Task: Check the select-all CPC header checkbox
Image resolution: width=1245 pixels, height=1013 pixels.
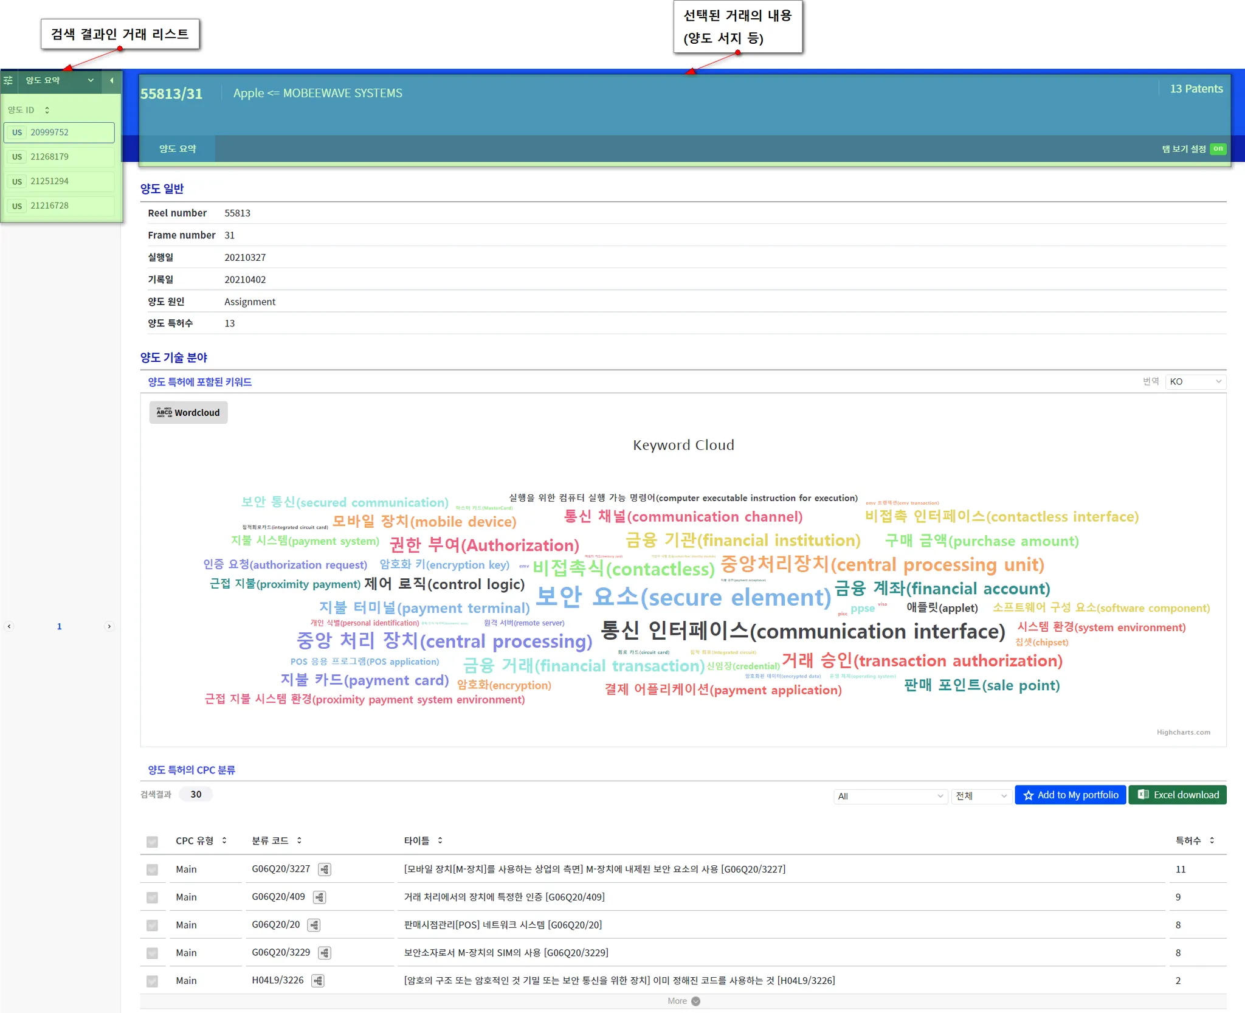Action: coord(152,842)
